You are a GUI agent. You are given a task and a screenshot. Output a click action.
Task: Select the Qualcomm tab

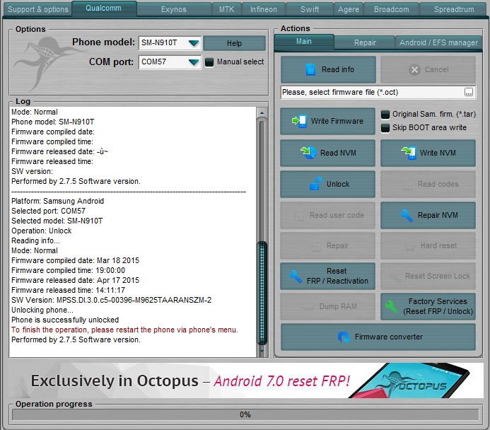pos(104,8)
